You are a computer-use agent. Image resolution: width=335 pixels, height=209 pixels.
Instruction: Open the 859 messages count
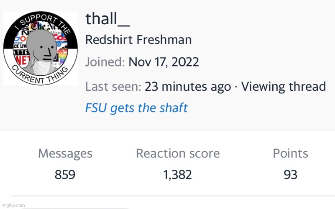coord(65,174)
